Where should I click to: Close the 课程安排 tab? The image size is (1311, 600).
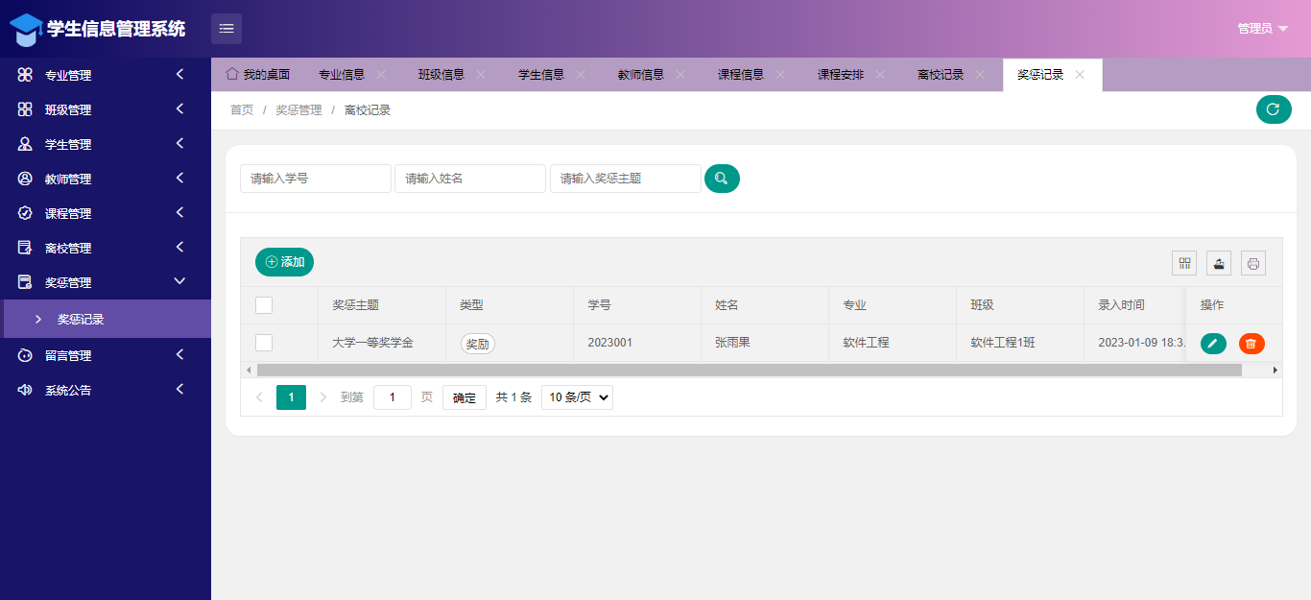click(x=880, y=75)
